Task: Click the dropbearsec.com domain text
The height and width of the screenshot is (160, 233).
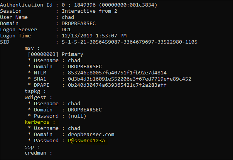Action: pyautogui.click(x=91, y=134)
